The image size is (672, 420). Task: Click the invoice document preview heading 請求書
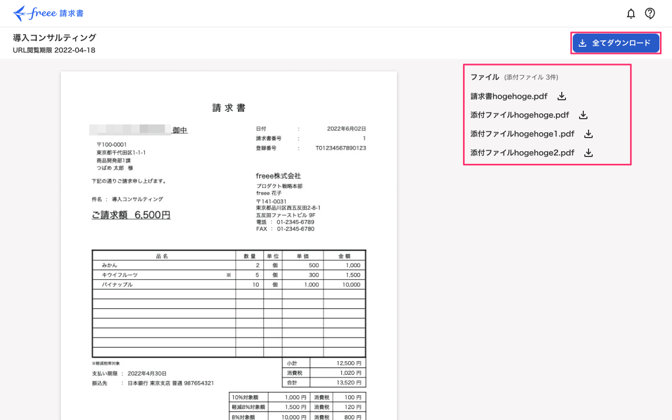click(229, 108)
